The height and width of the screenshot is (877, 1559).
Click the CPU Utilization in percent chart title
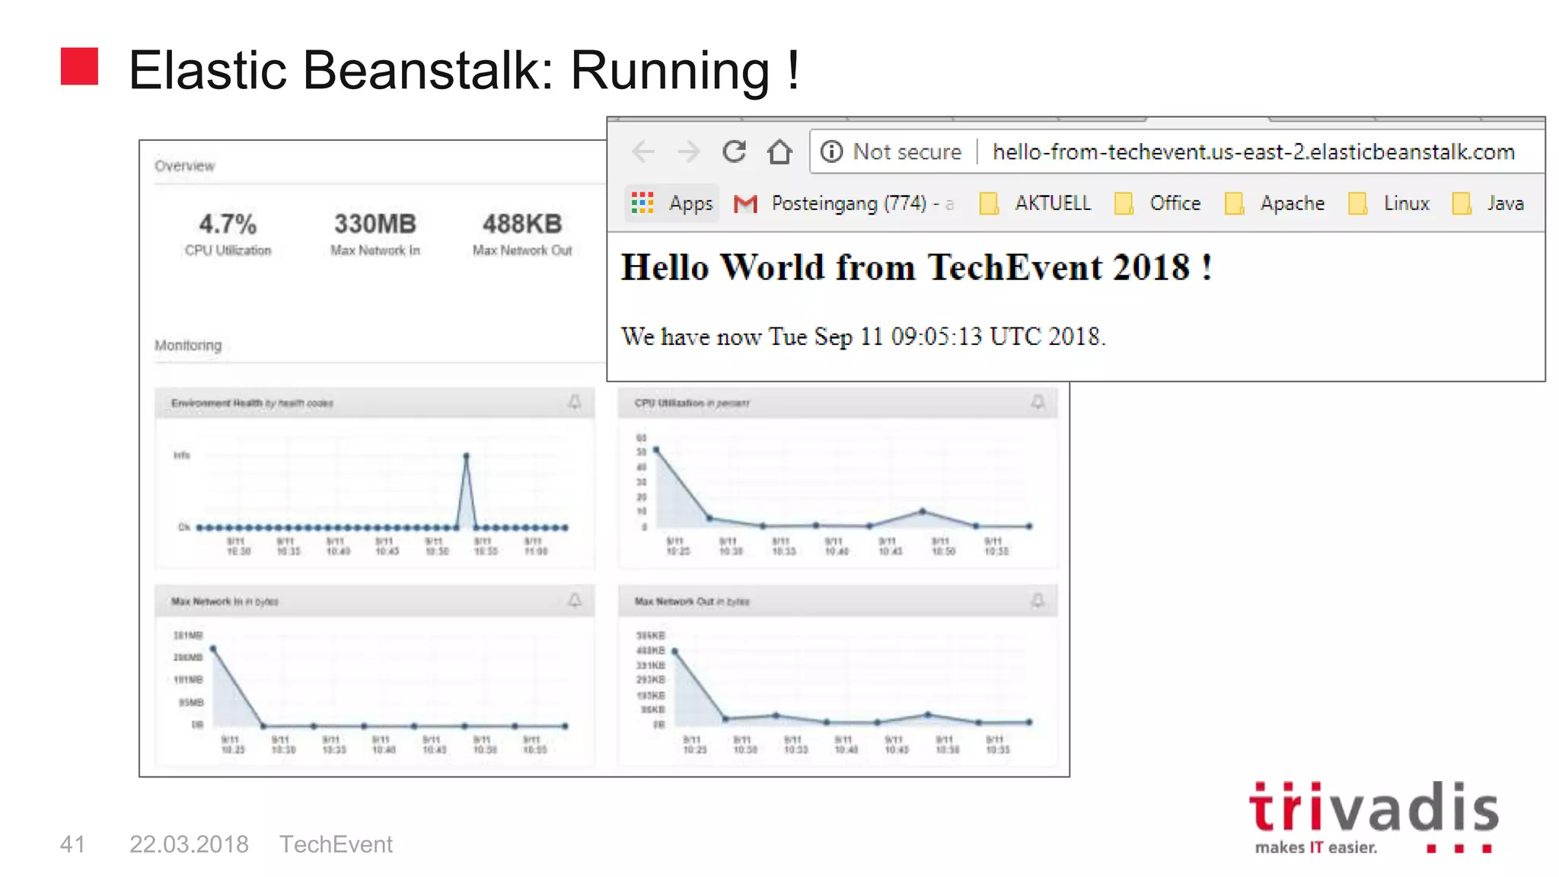pyautogui.click(x=692, y=403)
